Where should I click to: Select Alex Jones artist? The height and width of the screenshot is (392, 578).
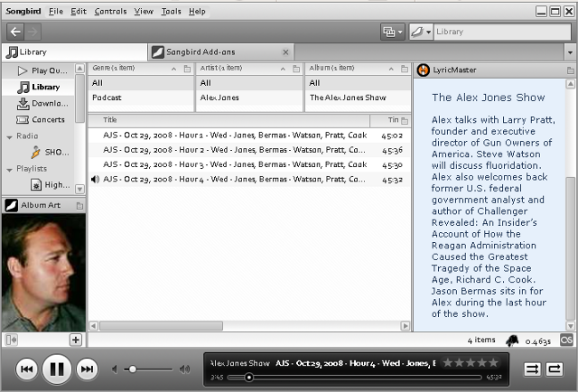tap(249, 98)
